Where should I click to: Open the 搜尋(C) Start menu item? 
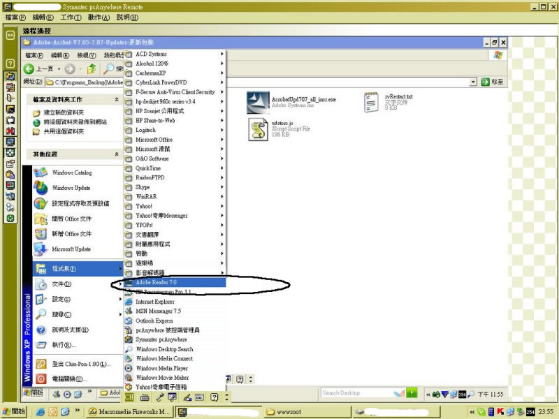tap(78, 315)
